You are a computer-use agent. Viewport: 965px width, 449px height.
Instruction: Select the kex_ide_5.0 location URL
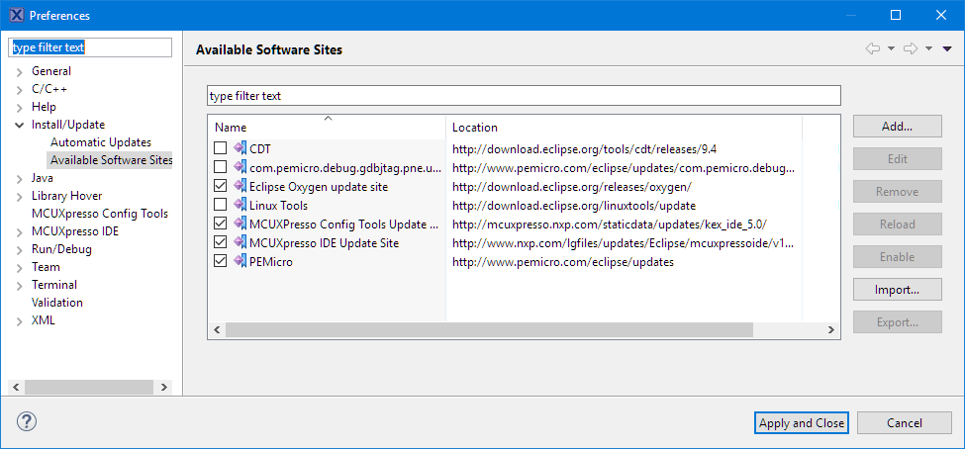610,224
